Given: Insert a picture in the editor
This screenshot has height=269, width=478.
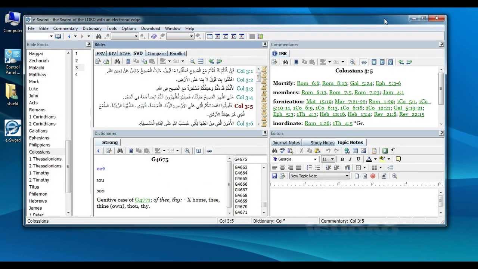Looking at the screenshot, I should pyautogui.click(x=363, y=151).
